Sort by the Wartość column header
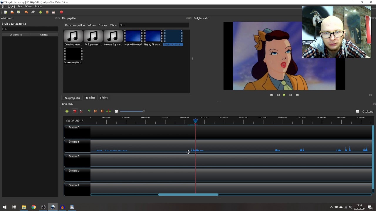 pos(44,35)
